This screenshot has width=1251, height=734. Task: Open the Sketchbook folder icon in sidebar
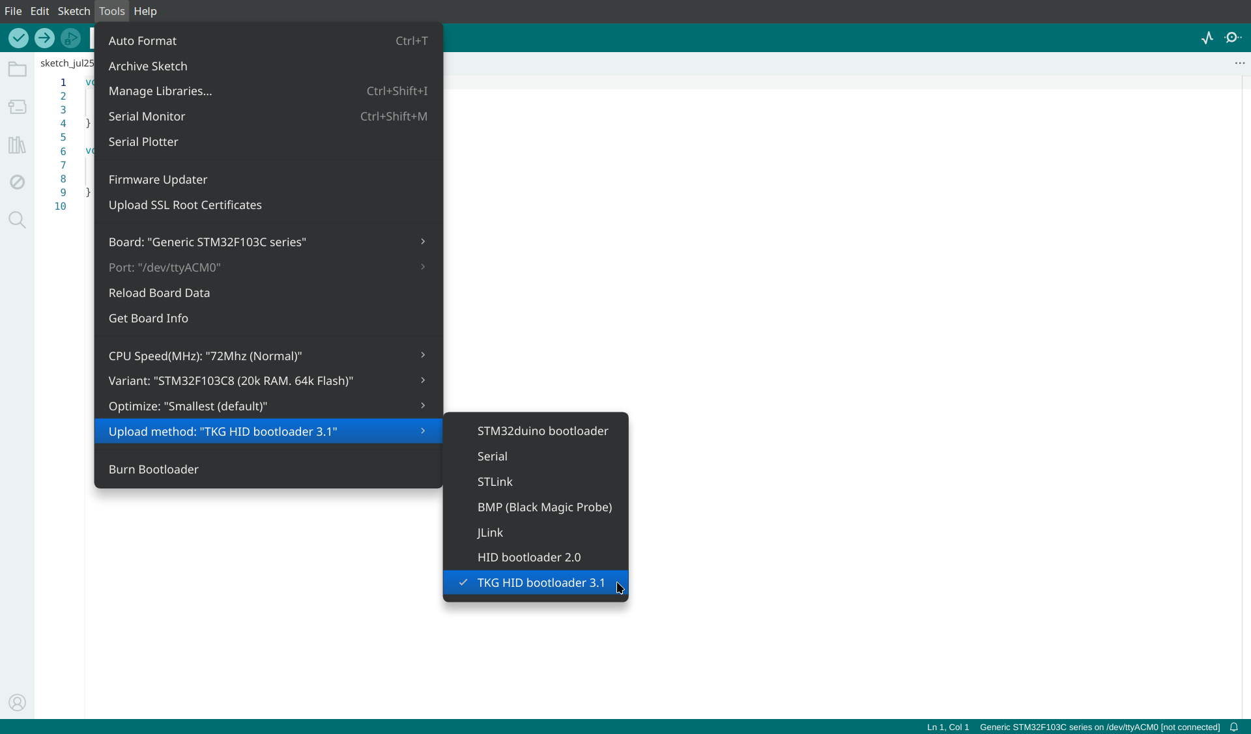point(18,69)
